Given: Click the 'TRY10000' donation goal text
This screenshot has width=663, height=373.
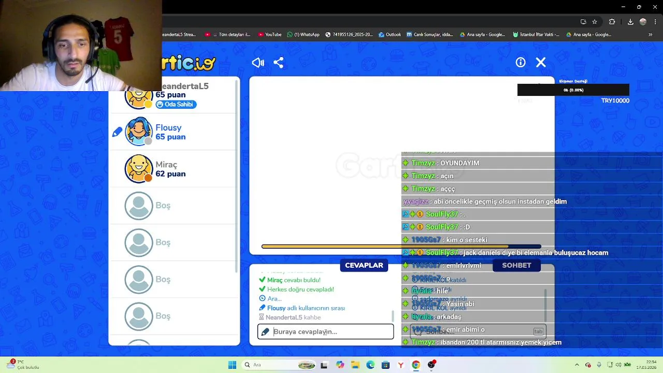Looking at the screenshot, I should (615, 101).
